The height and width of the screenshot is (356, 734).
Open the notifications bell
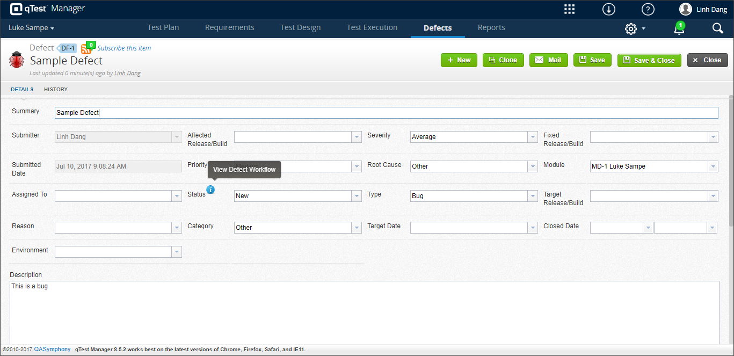tap(679, 30)
